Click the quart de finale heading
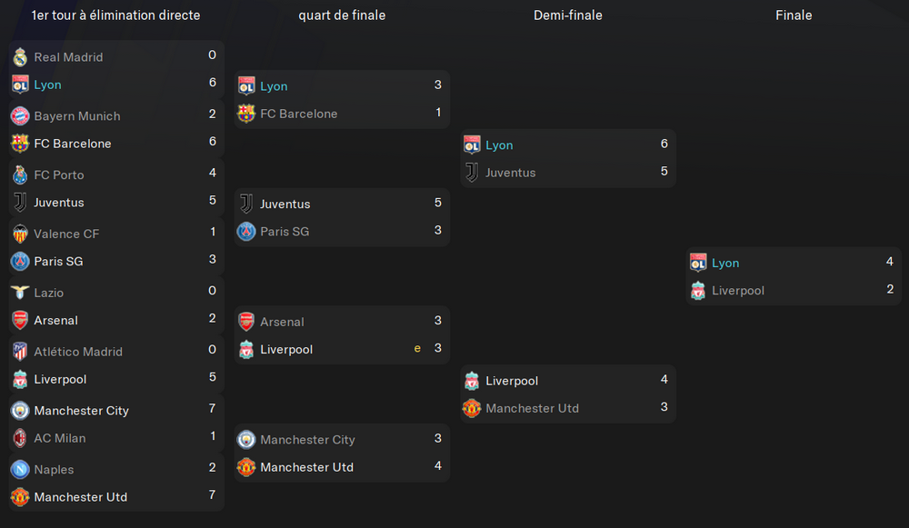 click(x=342, y=15)
